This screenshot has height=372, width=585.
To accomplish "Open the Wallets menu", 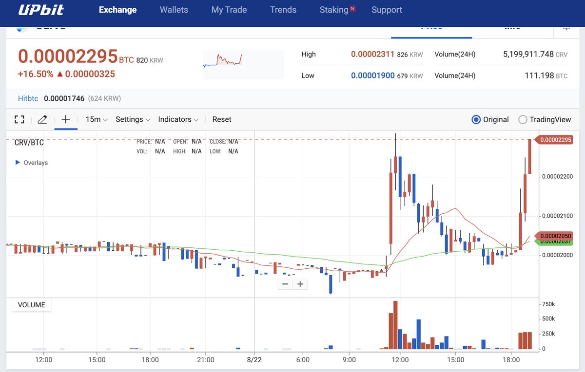I will click(x=174, y=10).
